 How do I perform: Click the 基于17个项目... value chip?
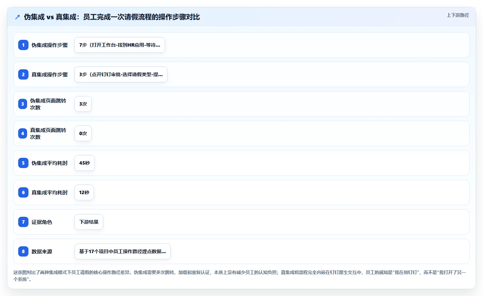[122, 251]
